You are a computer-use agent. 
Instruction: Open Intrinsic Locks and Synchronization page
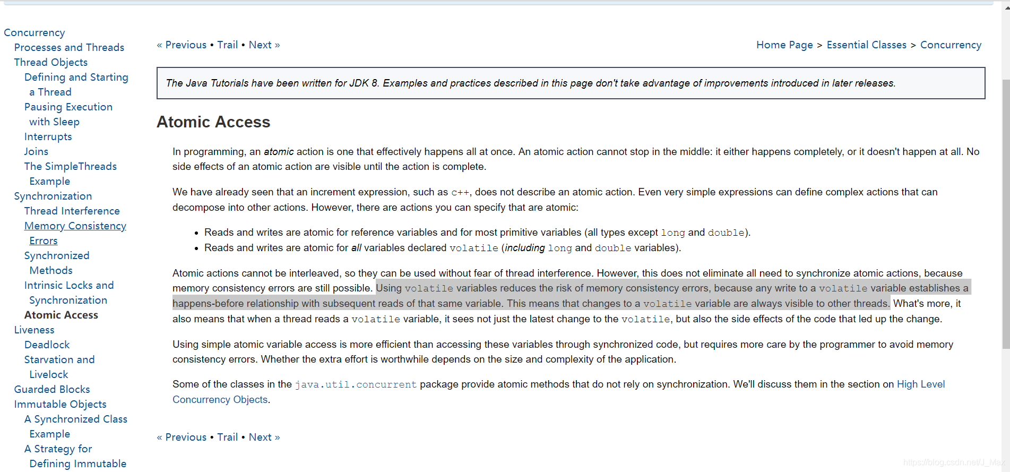pyautogui.click(x=69, y=293)
